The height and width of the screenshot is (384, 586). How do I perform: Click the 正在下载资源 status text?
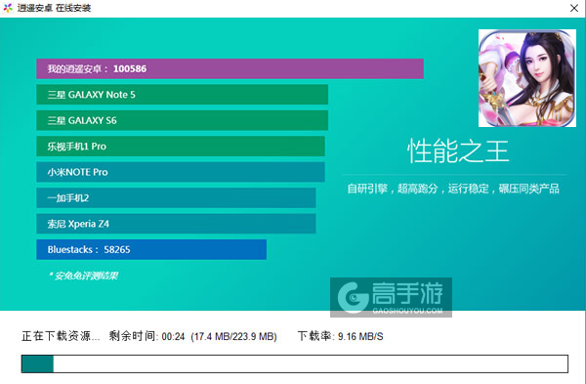point(61,336)
